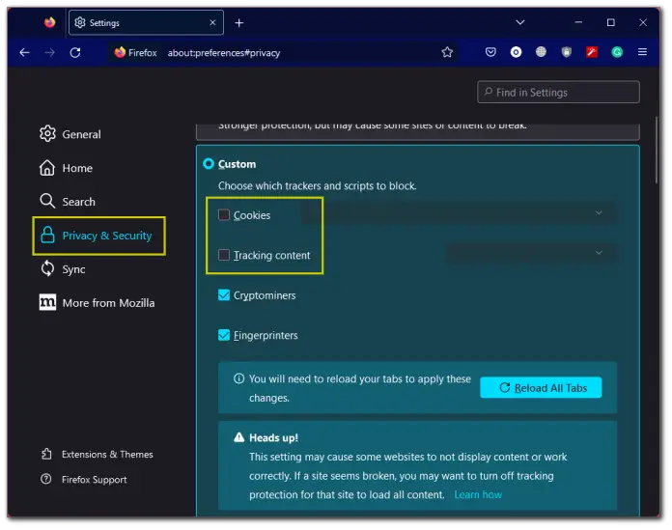
Task: Click the Heads up warning triangle icon
Action: pyautogui.click(x=238, y=437)
